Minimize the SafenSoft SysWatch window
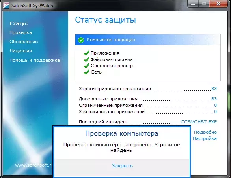231x178 pixels. coord(193,4)
